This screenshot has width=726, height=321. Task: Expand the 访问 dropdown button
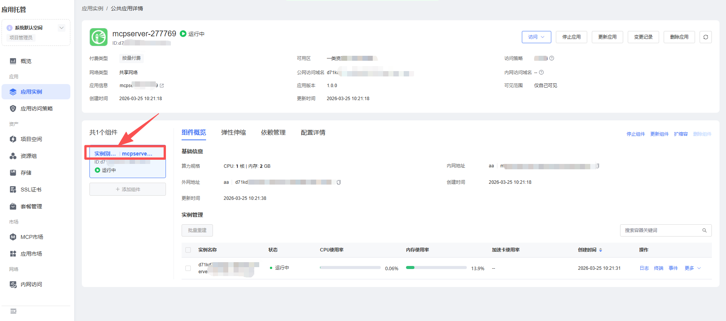coord(536,37)
